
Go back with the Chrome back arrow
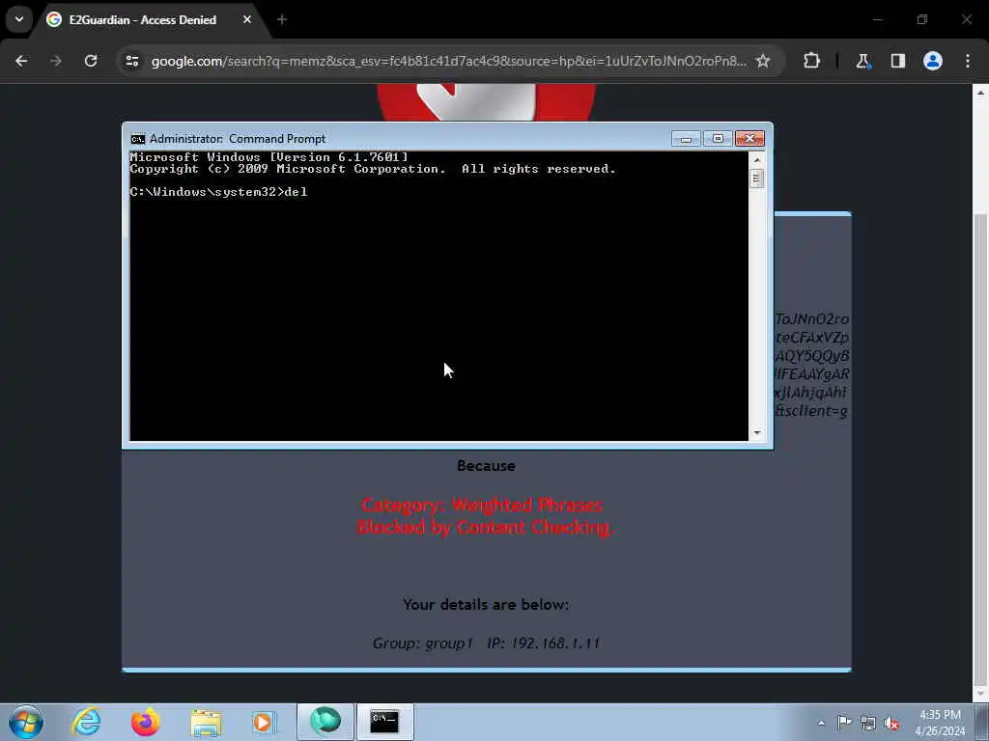coord(21,61)
